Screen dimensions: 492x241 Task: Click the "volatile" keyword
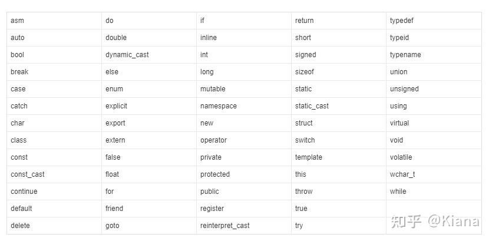(401, 157)
